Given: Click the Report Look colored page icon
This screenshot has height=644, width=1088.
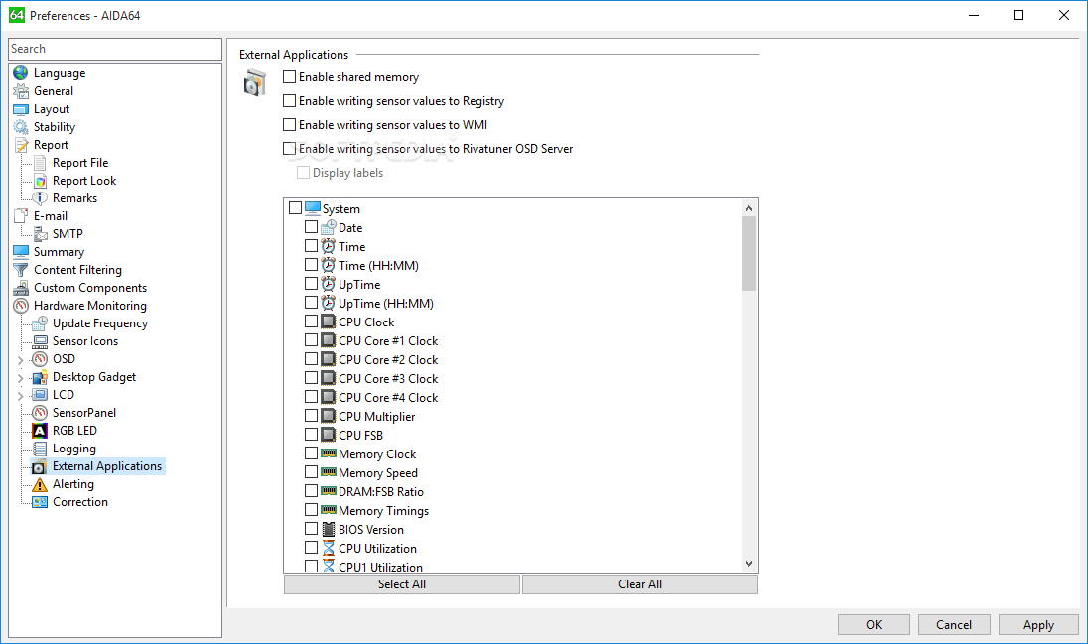Looking at the screenshot, I should 41,182.
